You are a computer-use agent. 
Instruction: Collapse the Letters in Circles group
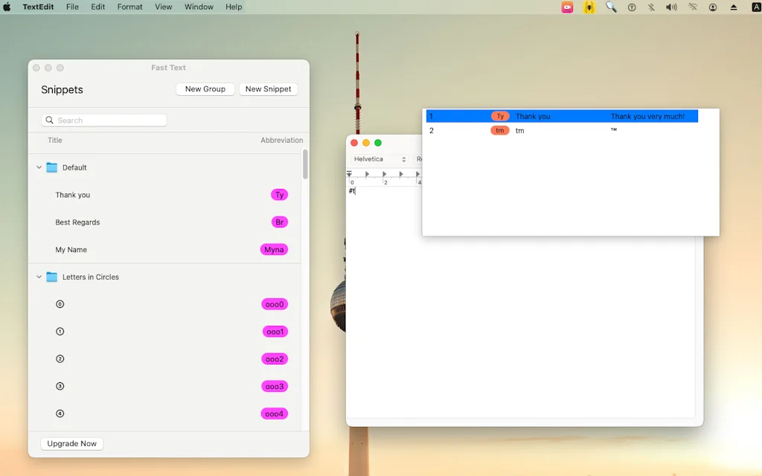click(x=39, y=277)
